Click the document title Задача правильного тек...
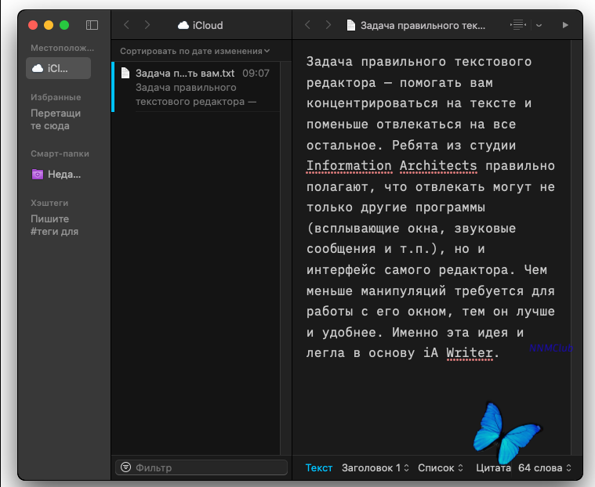 point(423,25)
